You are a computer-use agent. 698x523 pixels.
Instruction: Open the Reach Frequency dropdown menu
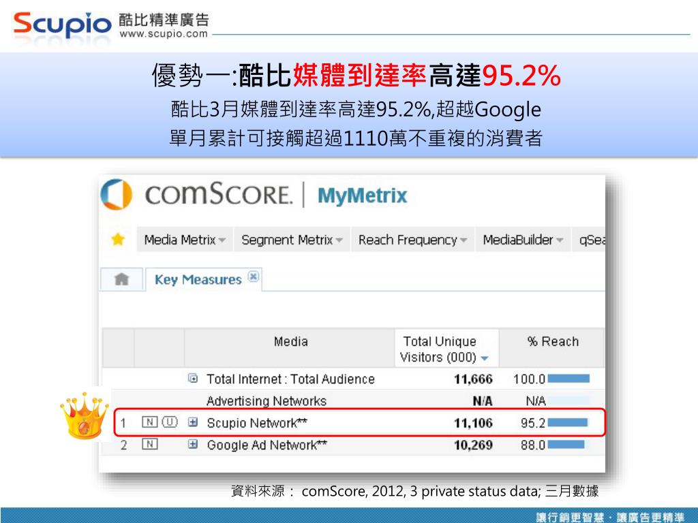pyautogui.click(x=412, y=240)
